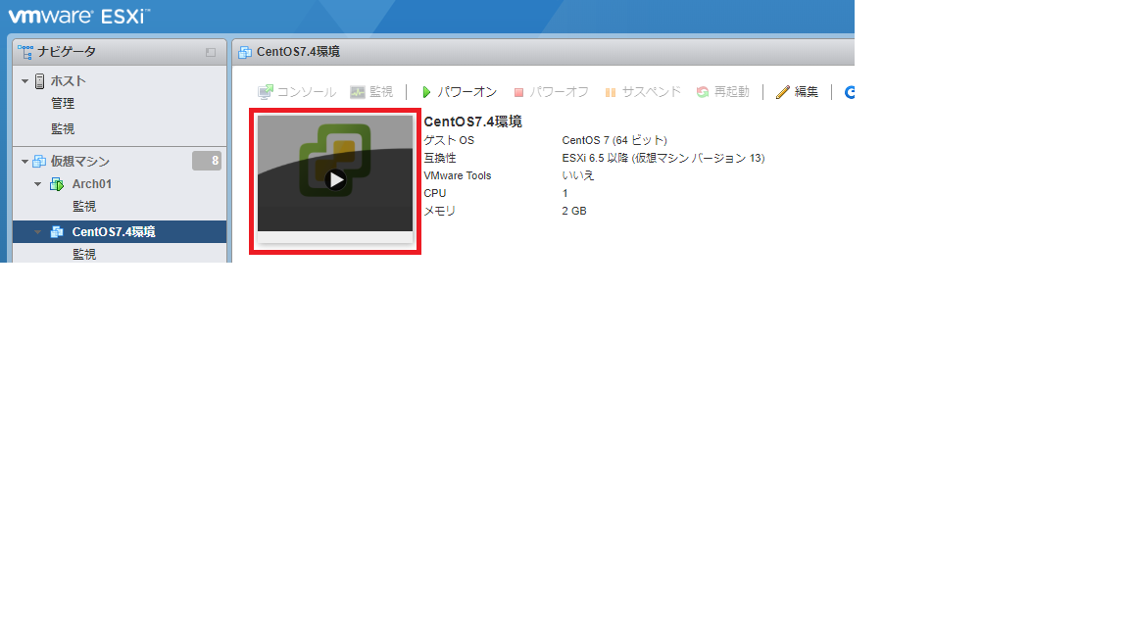Click the VMware Tools label
This screenshot has width=1129, height=635.
pyautogui.click(x=458, y=175)
